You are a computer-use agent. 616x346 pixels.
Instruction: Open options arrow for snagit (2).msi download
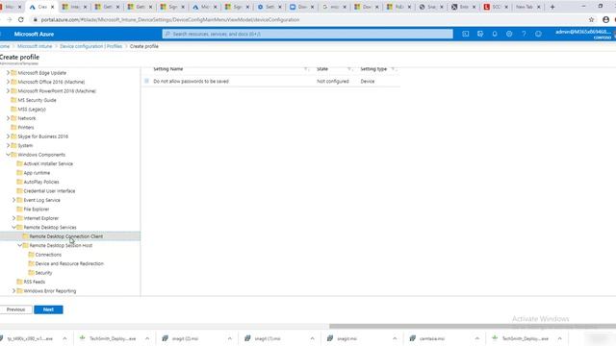click(230, 338)
